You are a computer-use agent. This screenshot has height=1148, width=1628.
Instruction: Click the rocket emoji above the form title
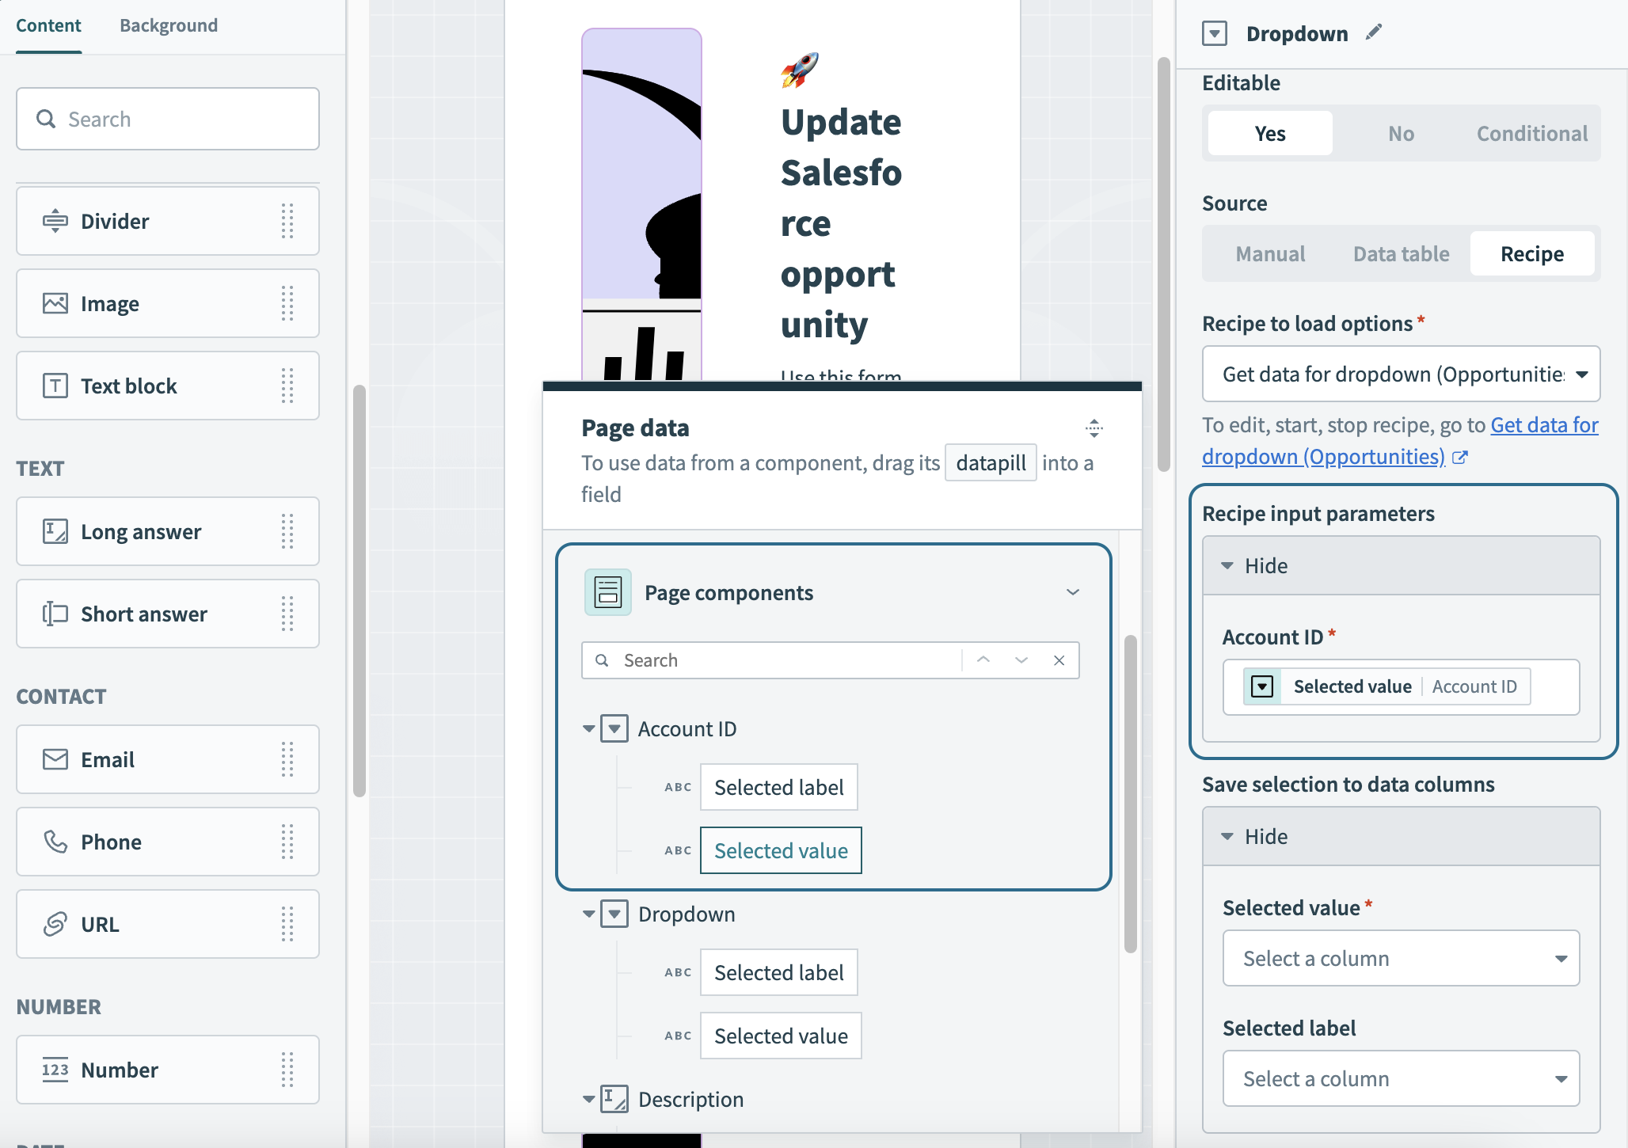click(800, 70)
